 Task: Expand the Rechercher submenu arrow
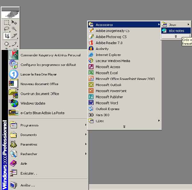tap(86, 154)
